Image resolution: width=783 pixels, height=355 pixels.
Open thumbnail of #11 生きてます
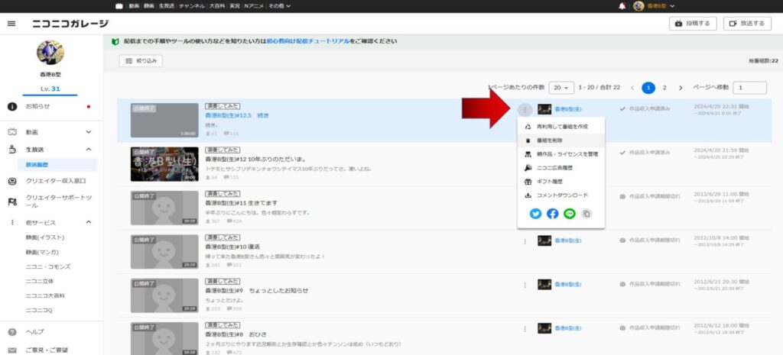point(164,208)
